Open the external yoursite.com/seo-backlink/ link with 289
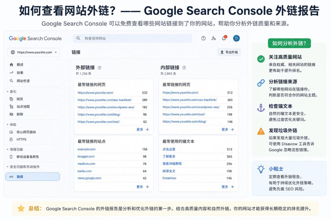Screen dimensions: 331x220 (104, 100)
